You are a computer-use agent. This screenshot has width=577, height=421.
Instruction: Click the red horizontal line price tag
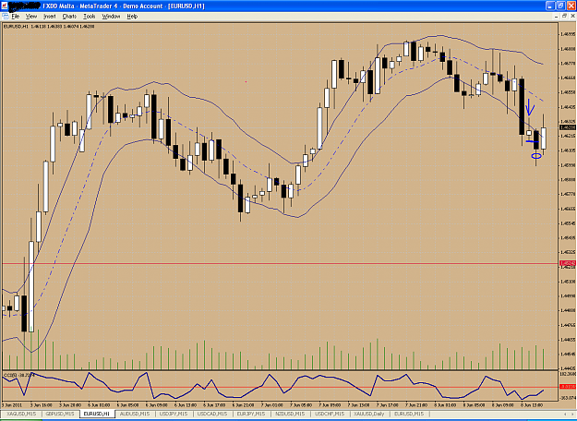point(568,263)
